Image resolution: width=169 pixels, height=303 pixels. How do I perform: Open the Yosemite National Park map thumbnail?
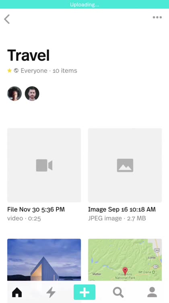125,260
